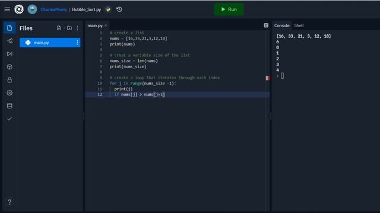Select main.py in the file tree
The height and width of the screenshot is (213, 380).
[x=50, y=43]
